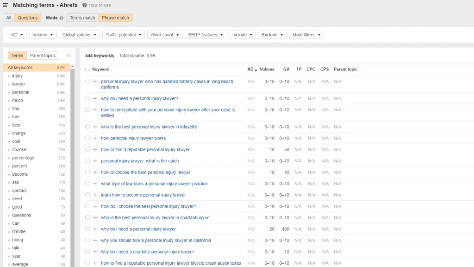
Task: Click plus icon for 'how do i choose the best' keyword
Action: (95, 206)
